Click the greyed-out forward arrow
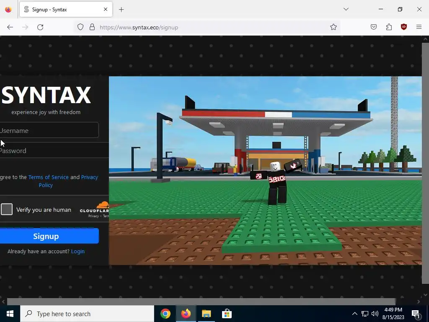The width and height of the screenshot is (429, 322). 25,27
